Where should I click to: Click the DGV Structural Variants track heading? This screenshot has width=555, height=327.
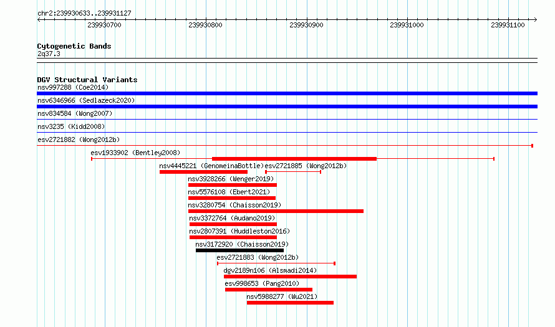point(87,80)
